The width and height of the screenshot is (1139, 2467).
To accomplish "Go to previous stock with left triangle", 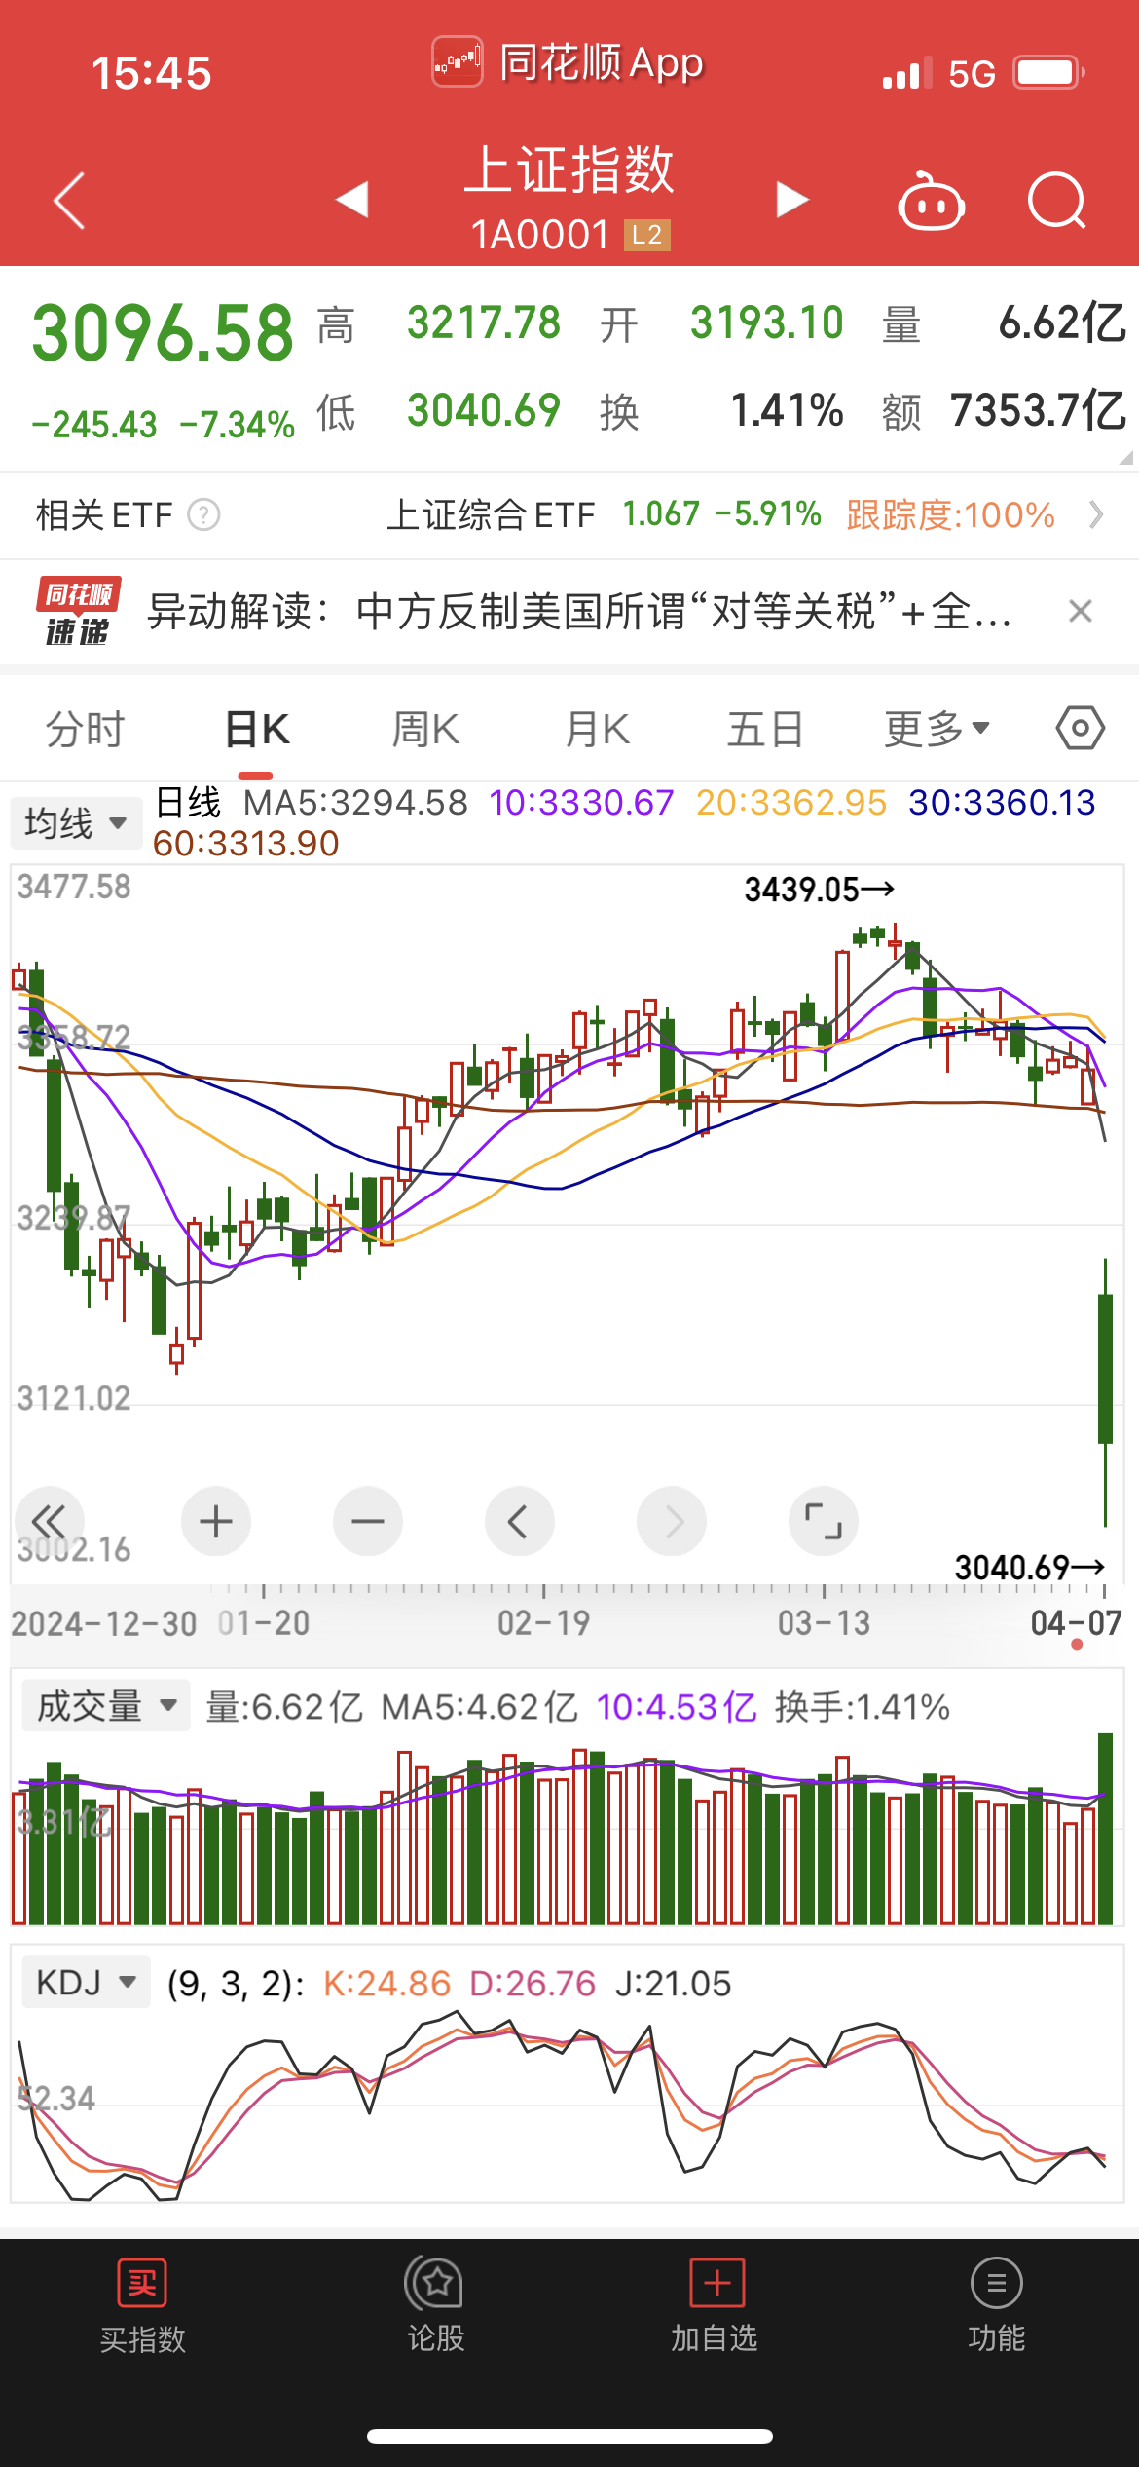I will point(352,200).
